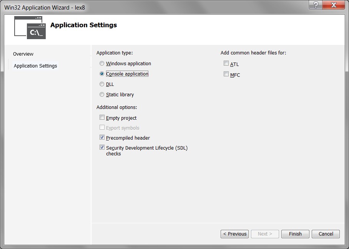This screenshot has height=249, width=349.
Task: Select the DLL application type
Action: pos(102,84)
